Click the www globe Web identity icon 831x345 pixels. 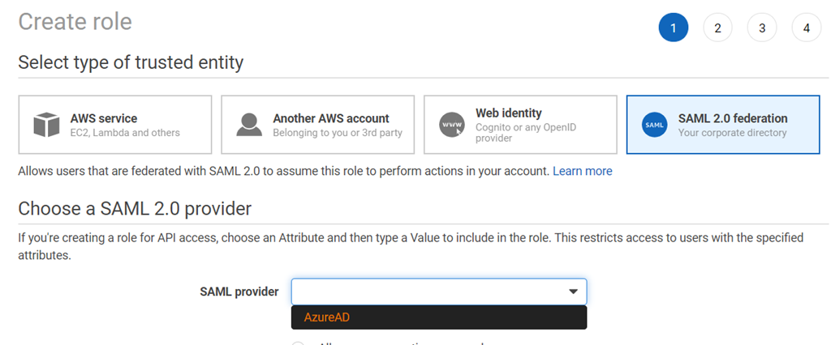(x=451, y=125)
